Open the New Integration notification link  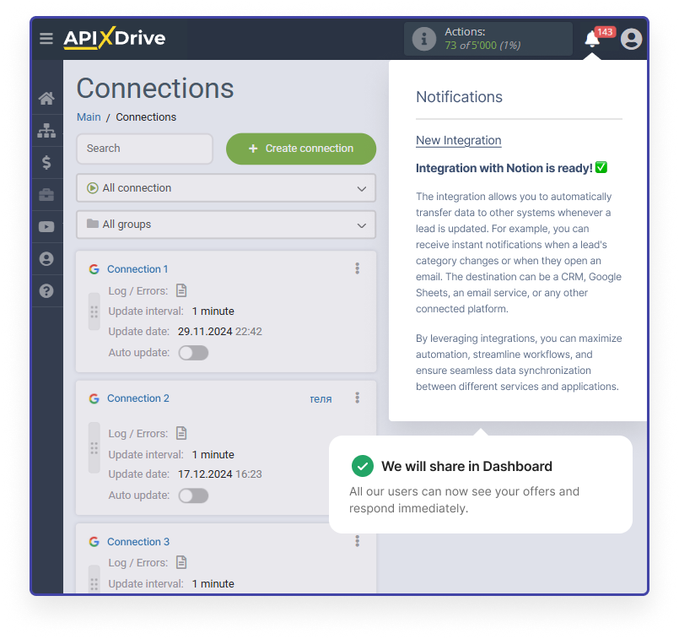click(x=458, y=139)
